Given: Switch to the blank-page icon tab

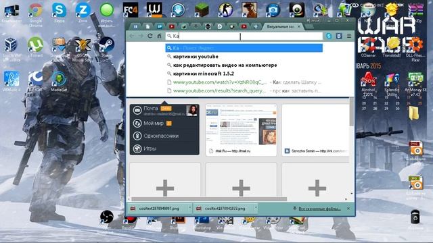Looking at the screenshot, I should [x=147, y=26].
